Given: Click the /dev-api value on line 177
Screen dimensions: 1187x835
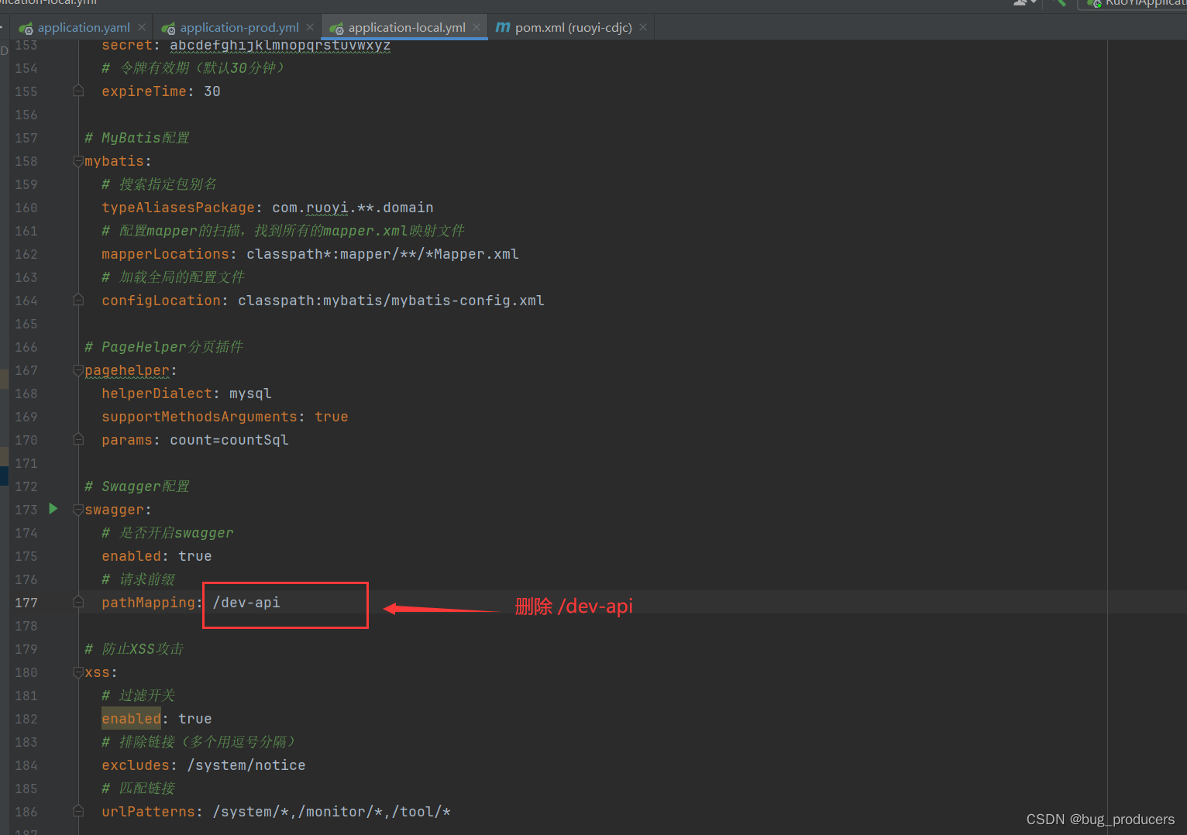Looking at the screenshot, I should click(x=246, y=603).
